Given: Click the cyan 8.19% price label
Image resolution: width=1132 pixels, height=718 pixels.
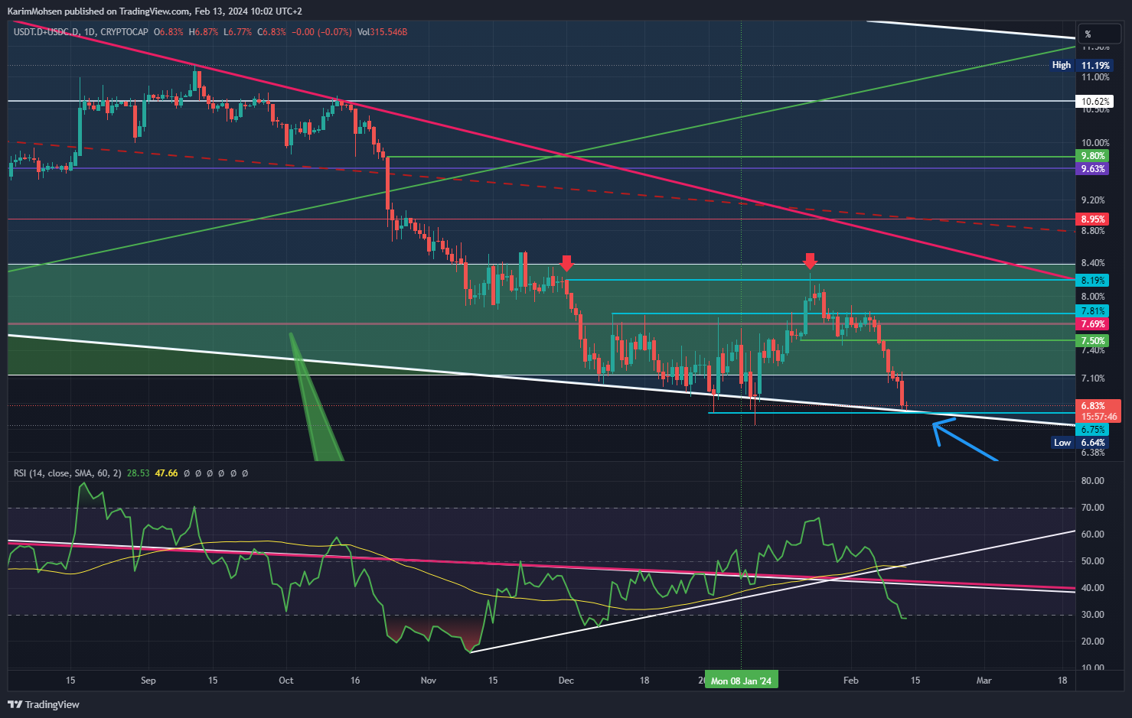Looking at the screenshot, I should pyautogui.click(x=1093, y=280).
